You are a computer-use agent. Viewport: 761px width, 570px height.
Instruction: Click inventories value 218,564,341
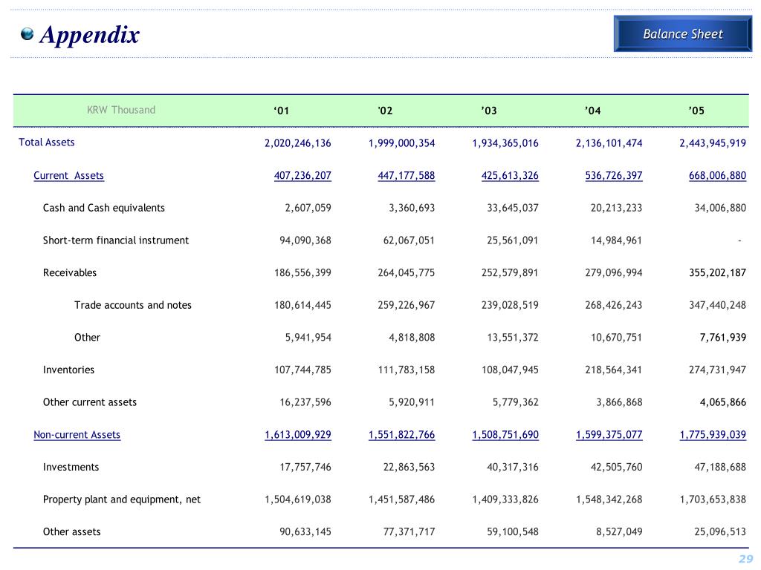click(x=614, y=370)
